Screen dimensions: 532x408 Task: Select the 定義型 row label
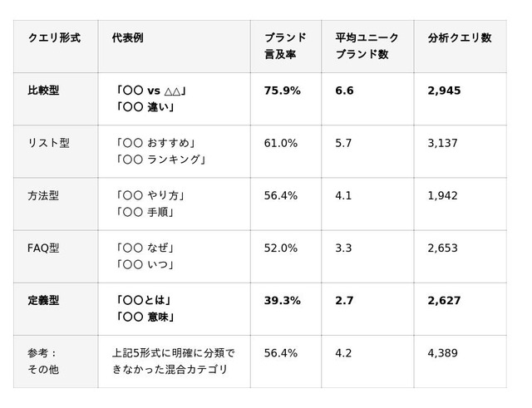click(43, 301)
